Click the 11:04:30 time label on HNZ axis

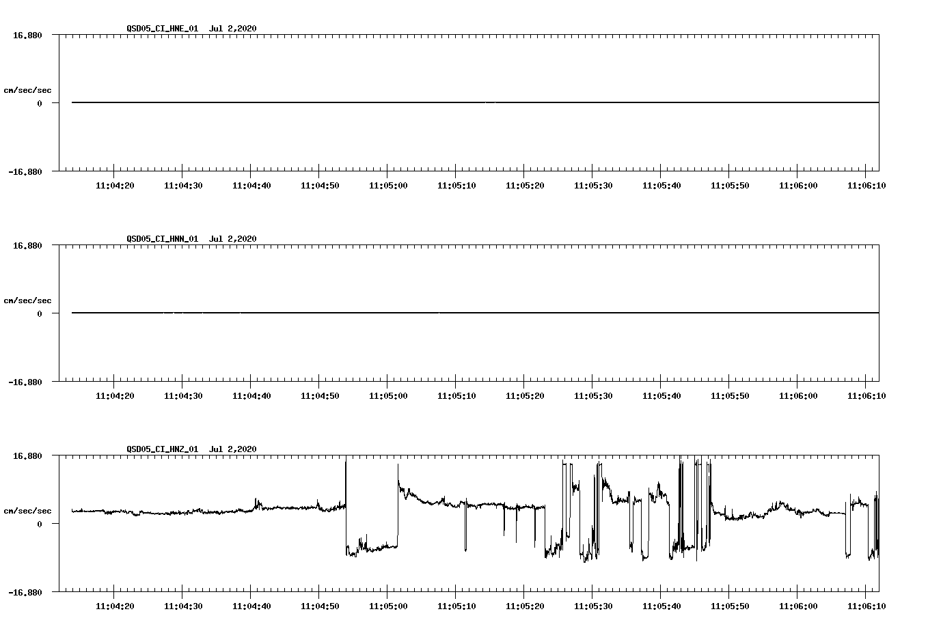tap(182, 606)
